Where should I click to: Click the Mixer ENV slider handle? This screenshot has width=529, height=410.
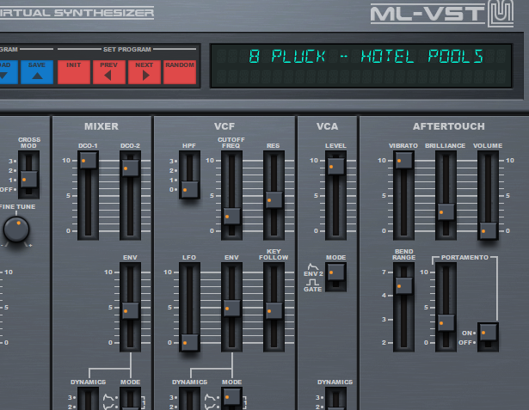[x=130, y=310]
